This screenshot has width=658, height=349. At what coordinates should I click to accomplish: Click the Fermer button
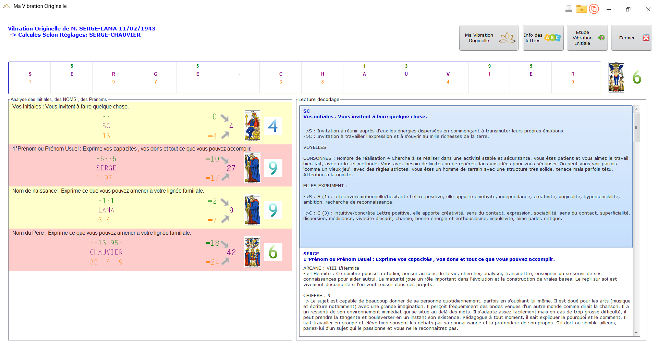(x=631, y=38)
